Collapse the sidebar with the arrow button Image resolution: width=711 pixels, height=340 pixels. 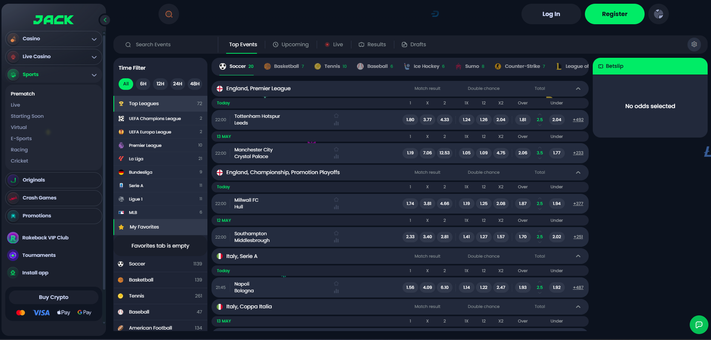pyautogui.click(x=105, y=20)
